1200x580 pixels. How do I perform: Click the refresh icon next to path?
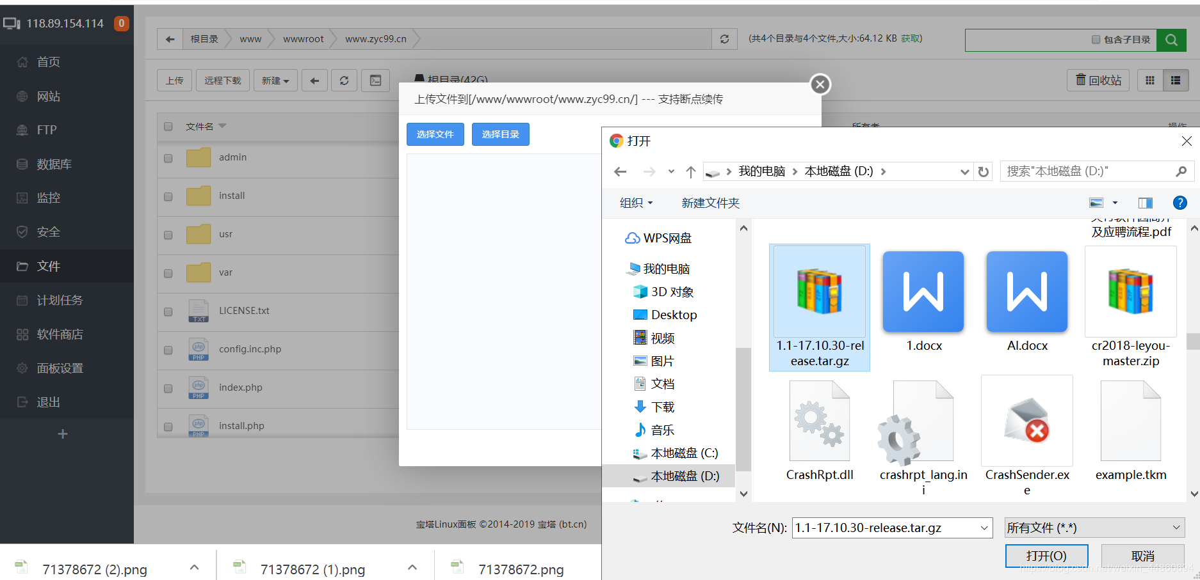[x=724, y=39]
